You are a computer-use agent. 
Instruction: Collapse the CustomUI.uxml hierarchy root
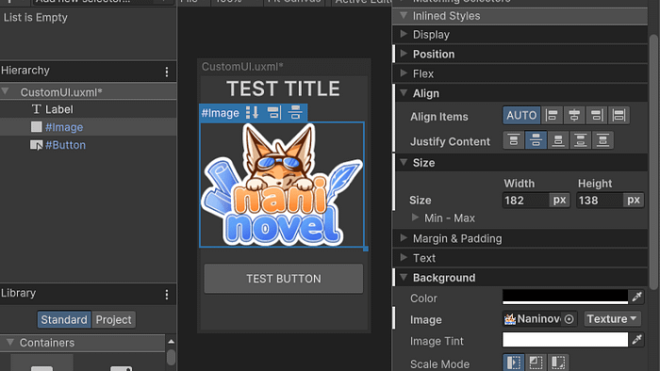tap(6, 91)
